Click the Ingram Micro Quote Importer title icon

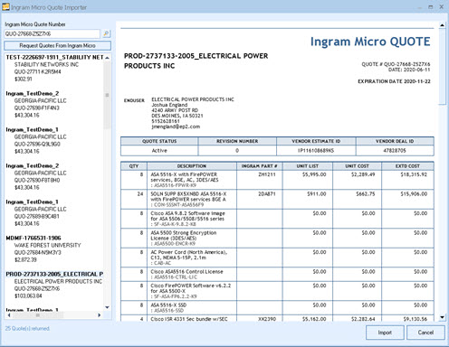tap(5, 7)
